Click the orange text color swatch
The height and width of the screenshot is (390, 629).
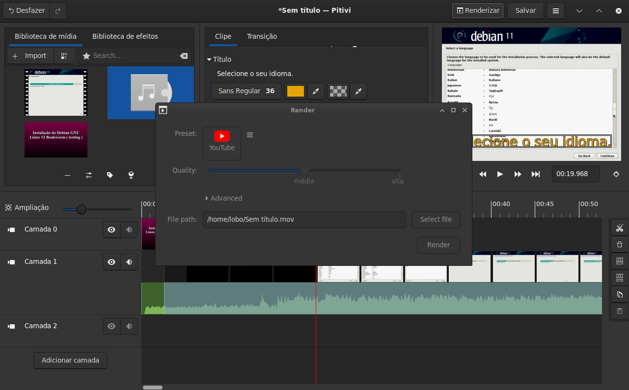296,91
